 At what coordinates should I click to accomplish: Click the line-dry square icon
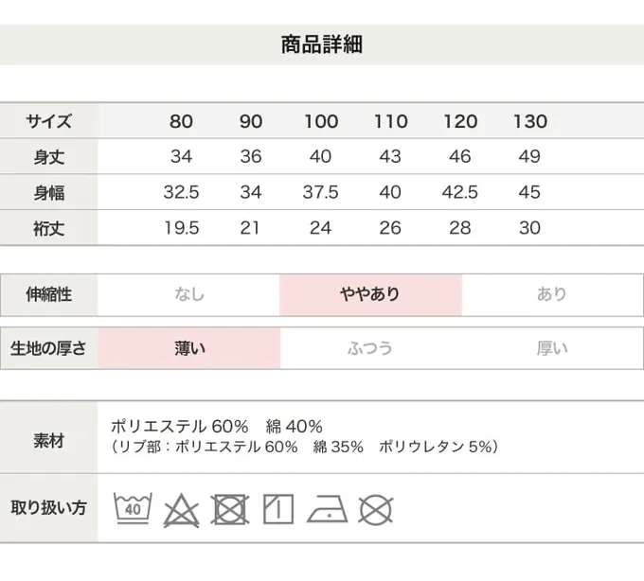pos(277,508)
